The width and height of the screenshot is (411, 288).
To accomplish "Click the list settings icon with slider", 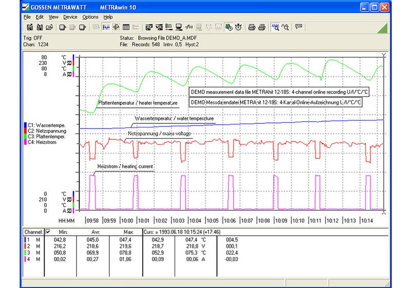I will [169, 27].
